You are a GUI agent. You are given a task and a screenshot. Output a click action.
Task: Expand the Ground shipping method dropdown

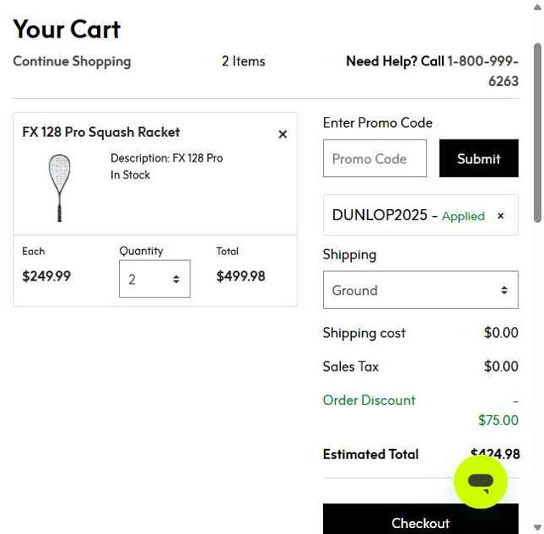(420, 290)
